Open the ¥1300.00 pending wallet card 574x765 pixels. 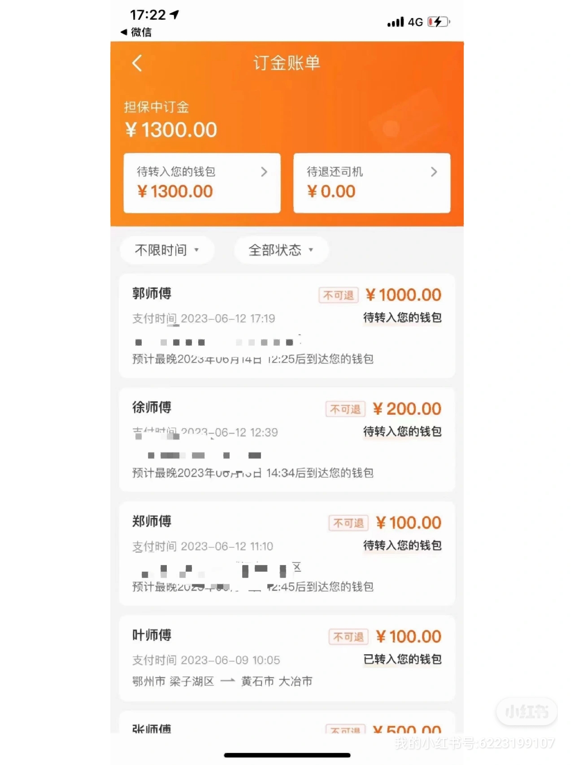coord(202,183)
